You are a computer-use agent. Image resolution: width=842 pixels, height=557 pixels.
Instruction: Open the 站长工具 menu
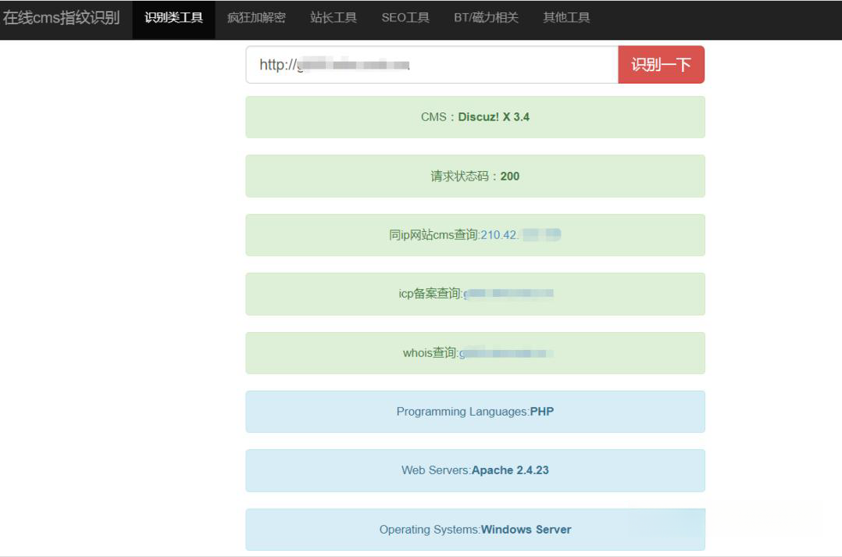tap(334, 18)
